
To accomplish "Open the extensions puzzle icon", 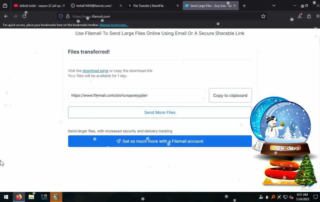I will point(309,16).
